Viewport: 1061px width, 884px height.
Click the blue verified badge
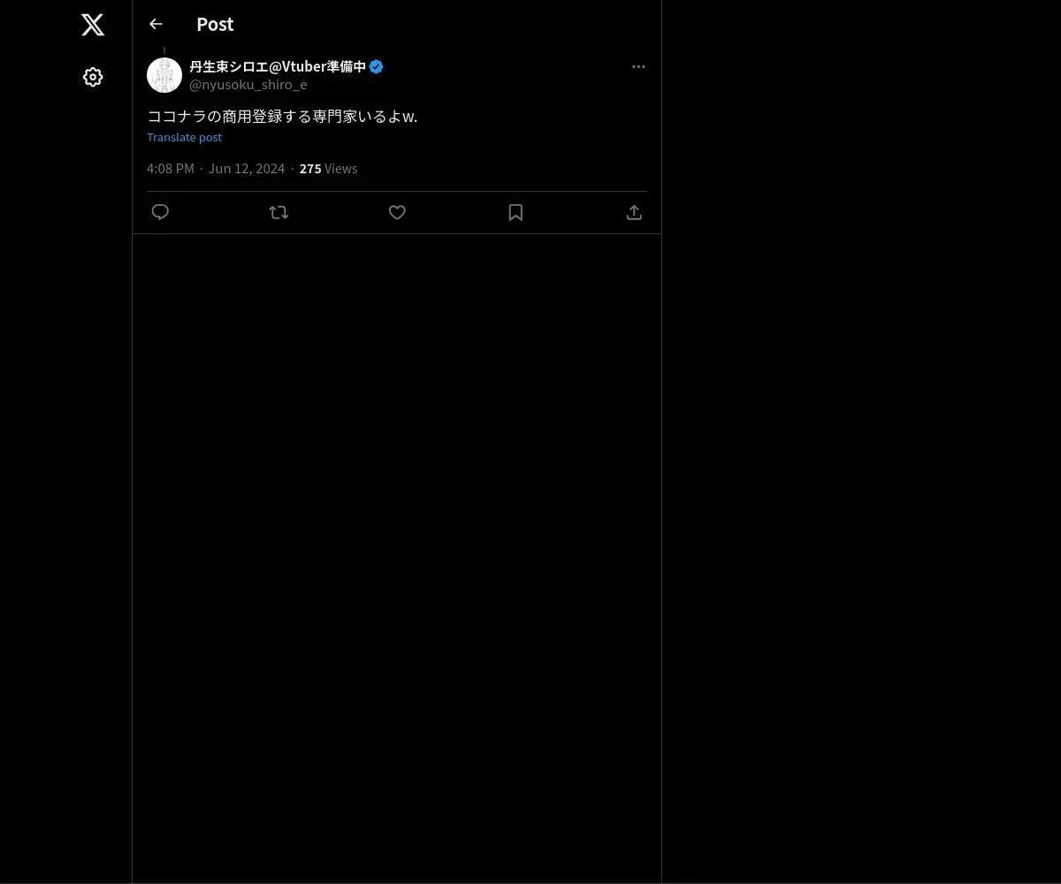tap(377, 66)
